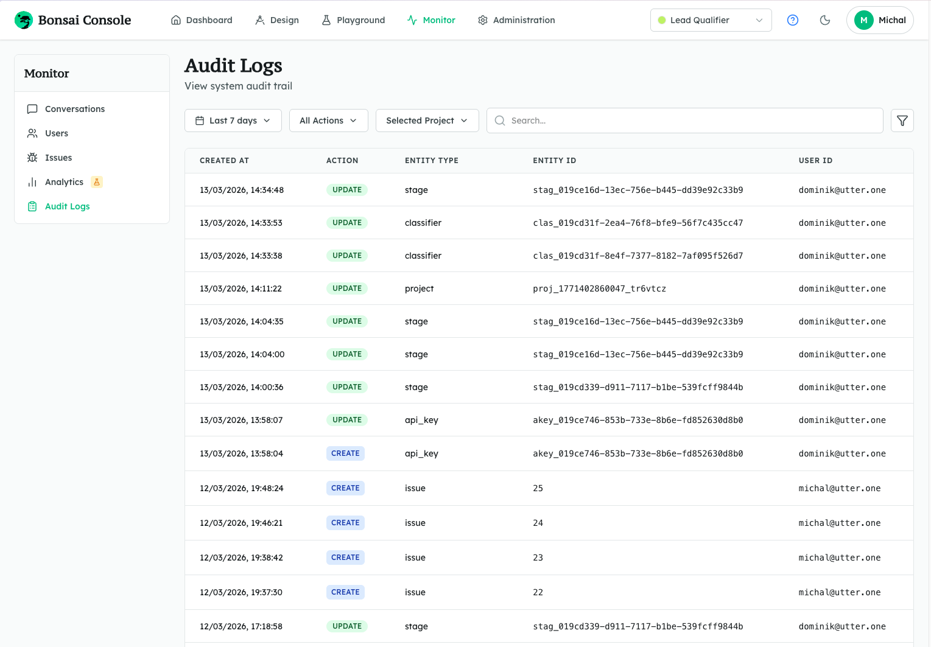Click the CREATED AT column header
Image resolution: width=931 pixels, height=647 pixels.
point(224,161)
